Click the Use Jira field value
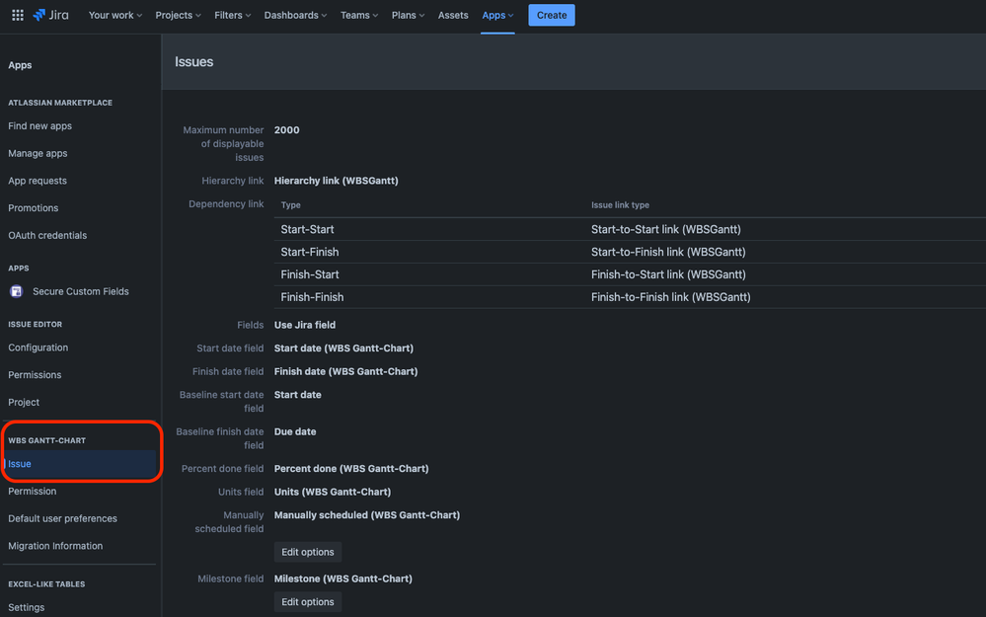This screenshot has width=986, height=617. [x=304, y=325]
